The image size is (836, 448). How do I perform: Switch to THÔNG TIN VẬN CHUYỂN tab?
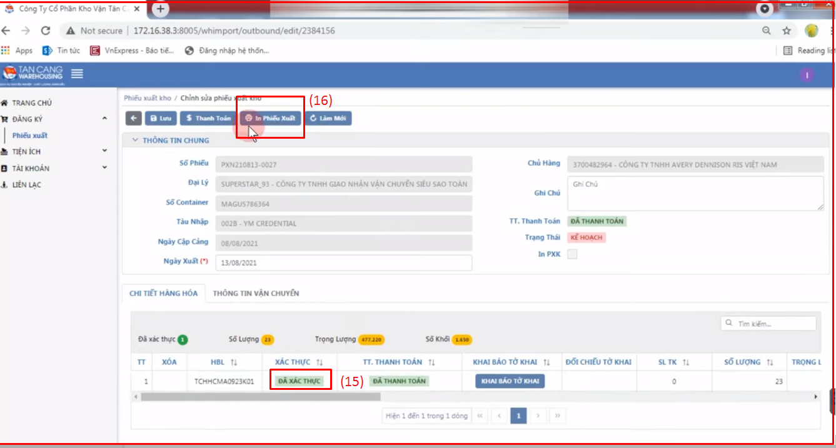[256, 293]
